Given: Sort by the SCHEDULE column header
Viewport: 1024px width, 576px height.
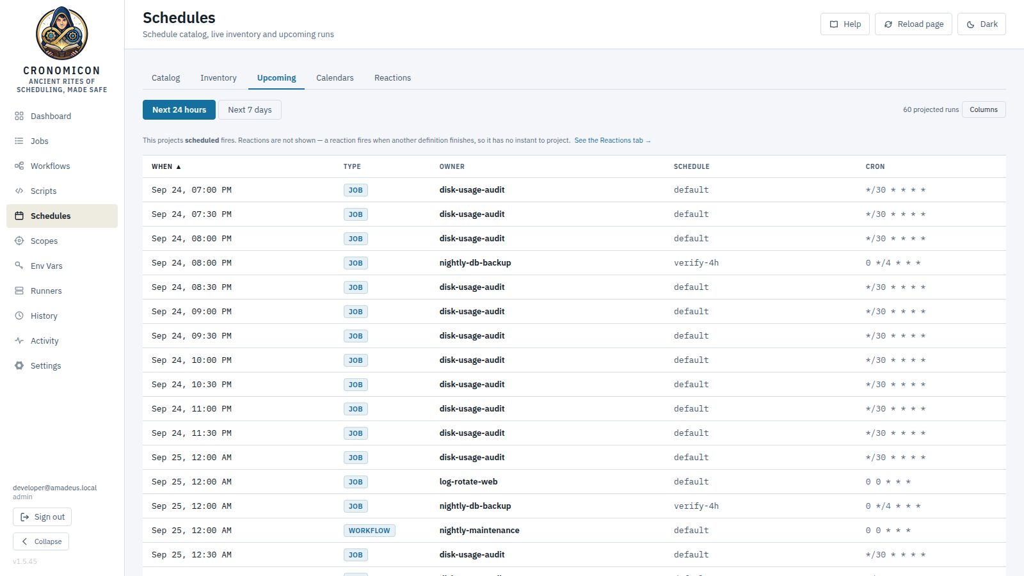Looking at the screenshot, I should pos(691,166).
